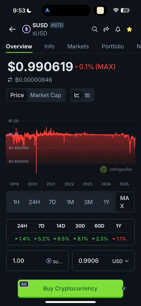Toggle the yellow favorite star

click(129, 29)
